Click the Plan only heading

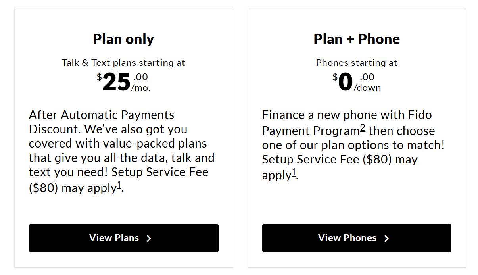(x=123, y=39)
